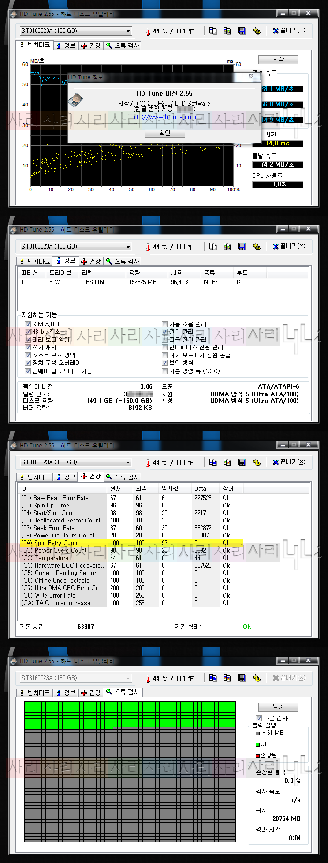This screenshot has height=863, width=328.
Task: Copy text to clipboard icon in error scan window
Action: (213, 678)
